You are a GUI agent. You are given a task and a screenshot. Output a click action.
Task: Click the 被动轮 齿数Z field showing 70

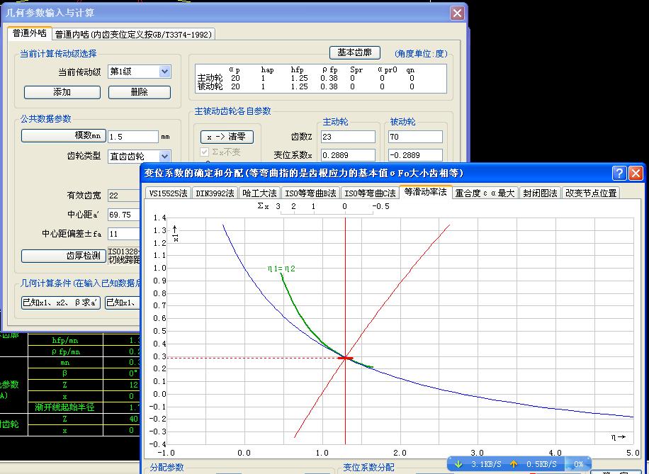pyautogui.click(x=415, y=137)
